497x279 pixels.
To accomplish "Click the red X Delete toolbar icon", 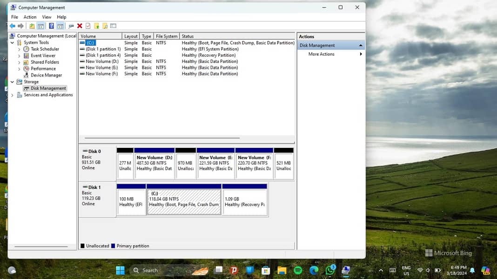I will coord(80,26).
